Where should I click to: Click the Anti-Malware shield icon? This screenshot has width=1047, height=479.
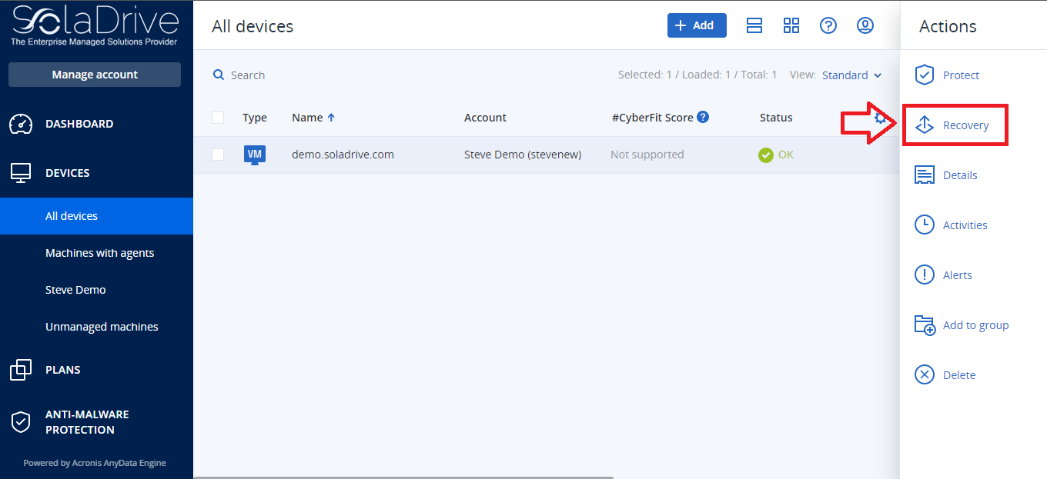pos(21,421)
